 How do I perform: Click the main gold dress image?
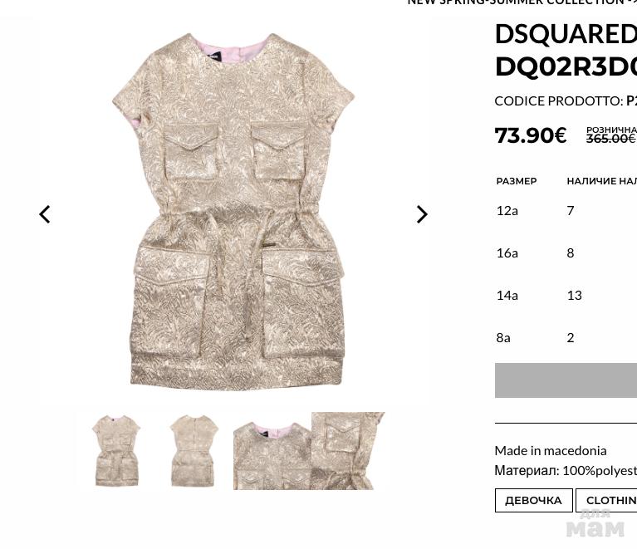click(233, 210)
